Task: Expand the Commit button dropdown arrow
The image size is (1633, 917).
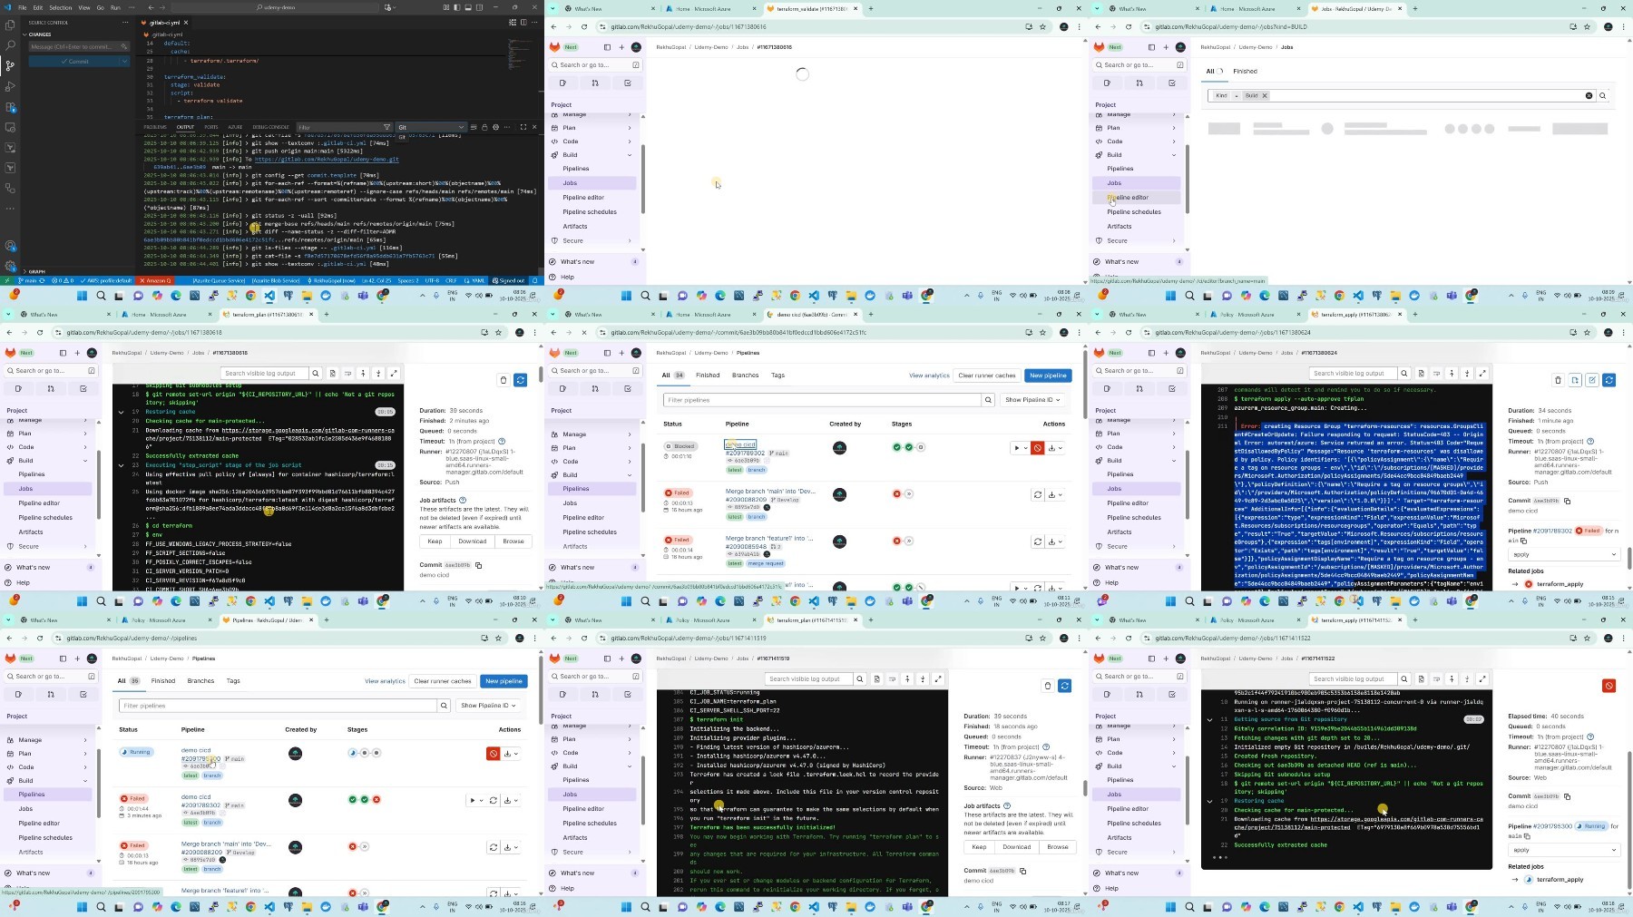Action: tap(124, 62)
